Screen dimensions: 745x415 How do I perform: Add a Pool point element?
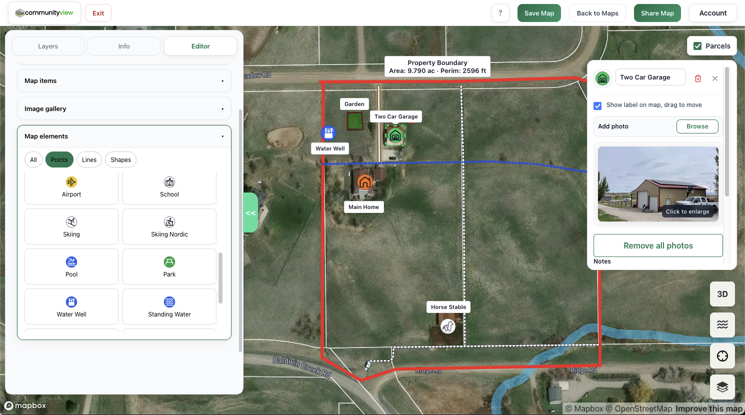click(x=71, y=266)
